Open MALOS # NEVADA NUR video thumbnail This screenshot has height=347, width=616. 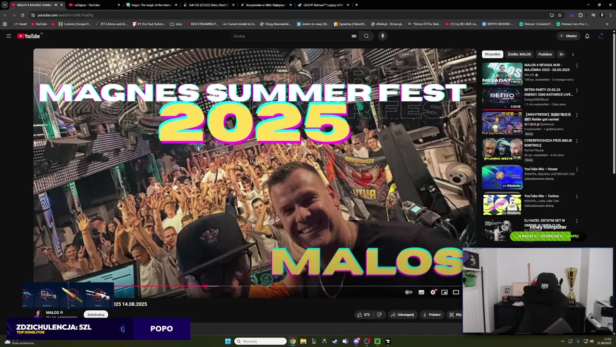tap(502, 74)
